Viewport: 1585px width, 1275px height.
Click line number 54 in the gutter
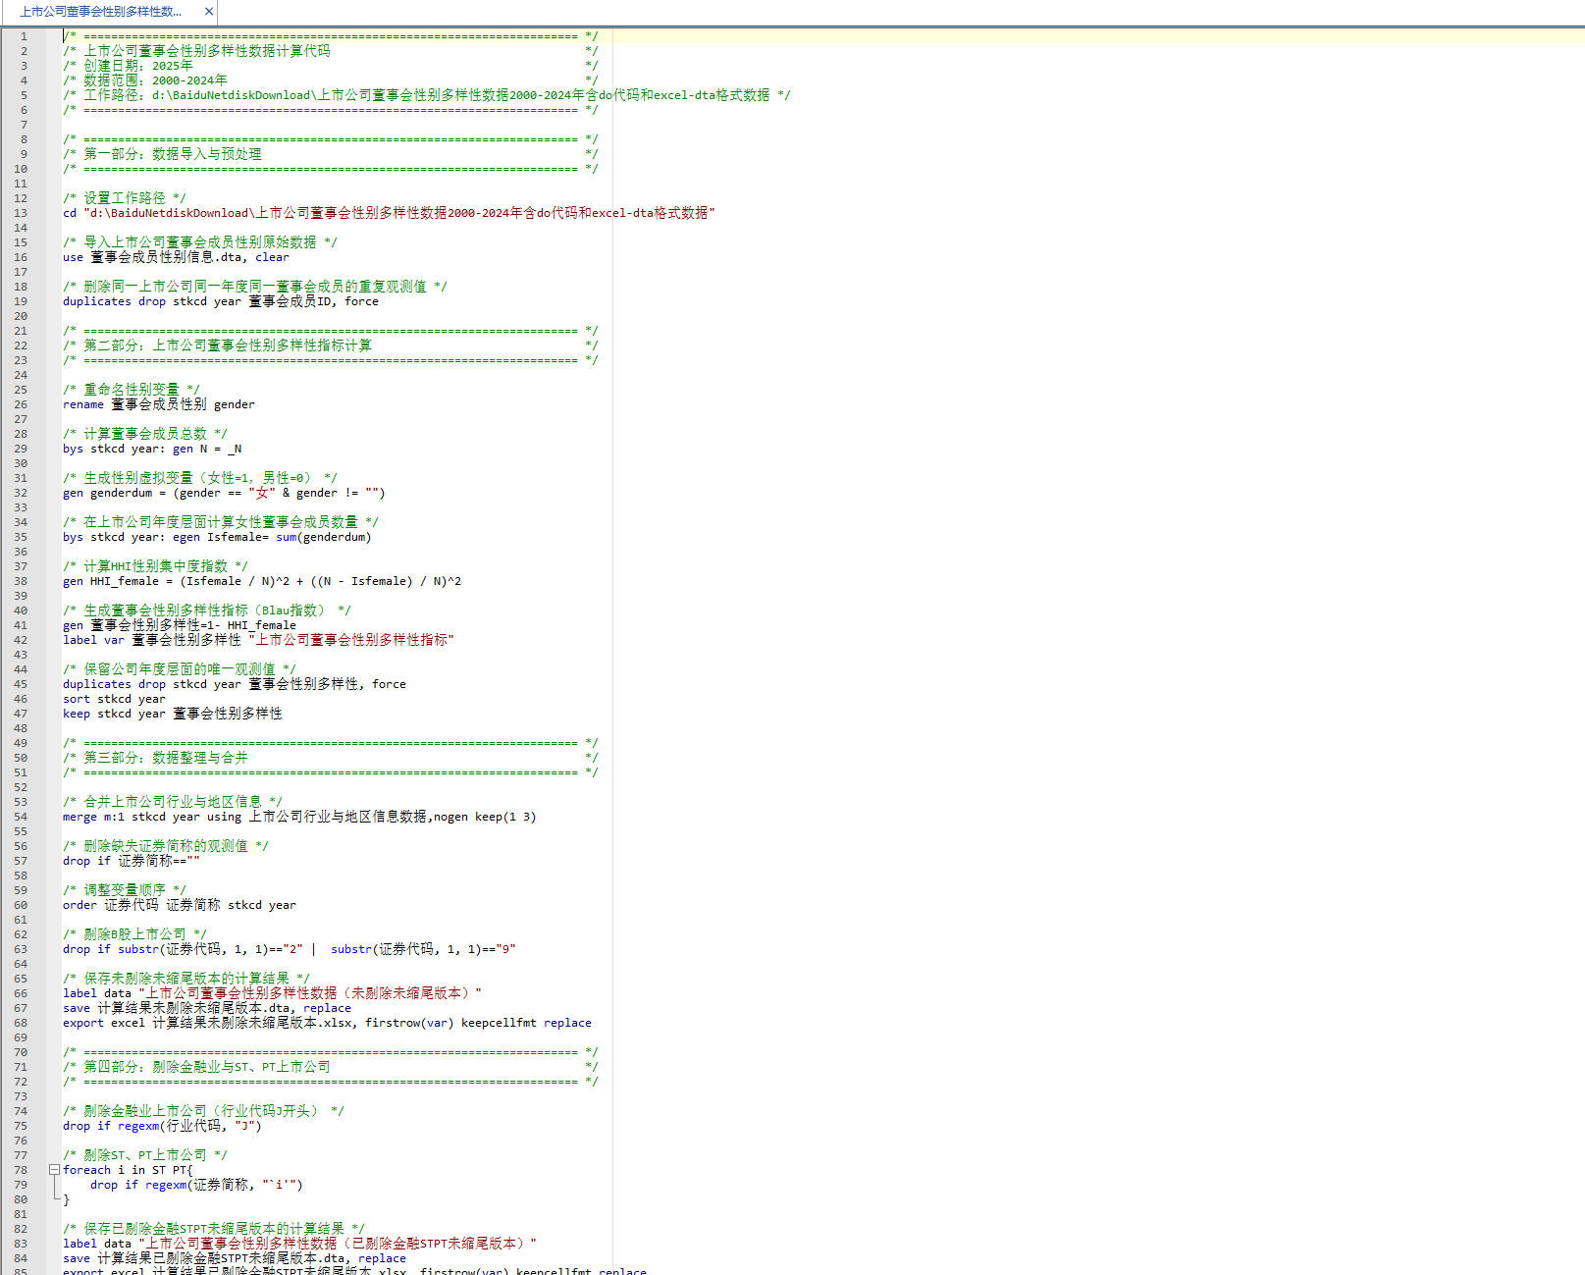(x=22, y=817)
